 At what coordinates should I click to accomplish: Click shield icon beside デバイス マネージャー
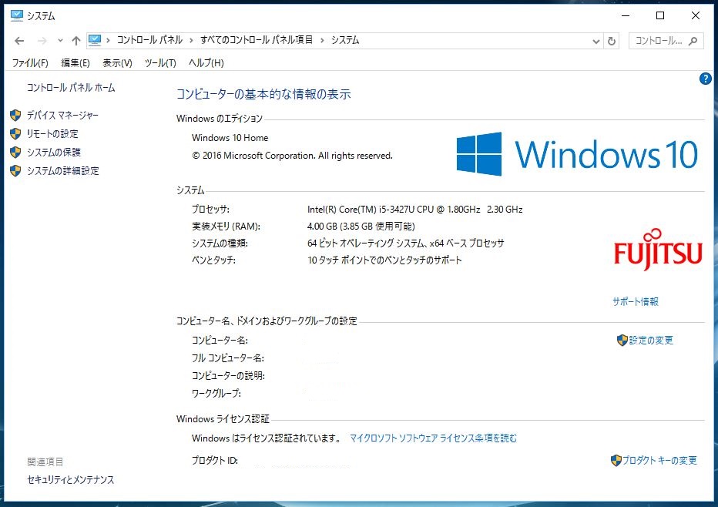15,115
